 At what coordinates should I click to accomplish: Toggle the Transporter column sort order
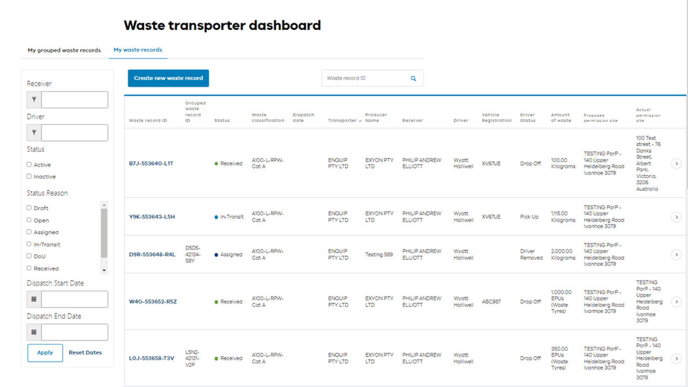(x=360, y=121)
